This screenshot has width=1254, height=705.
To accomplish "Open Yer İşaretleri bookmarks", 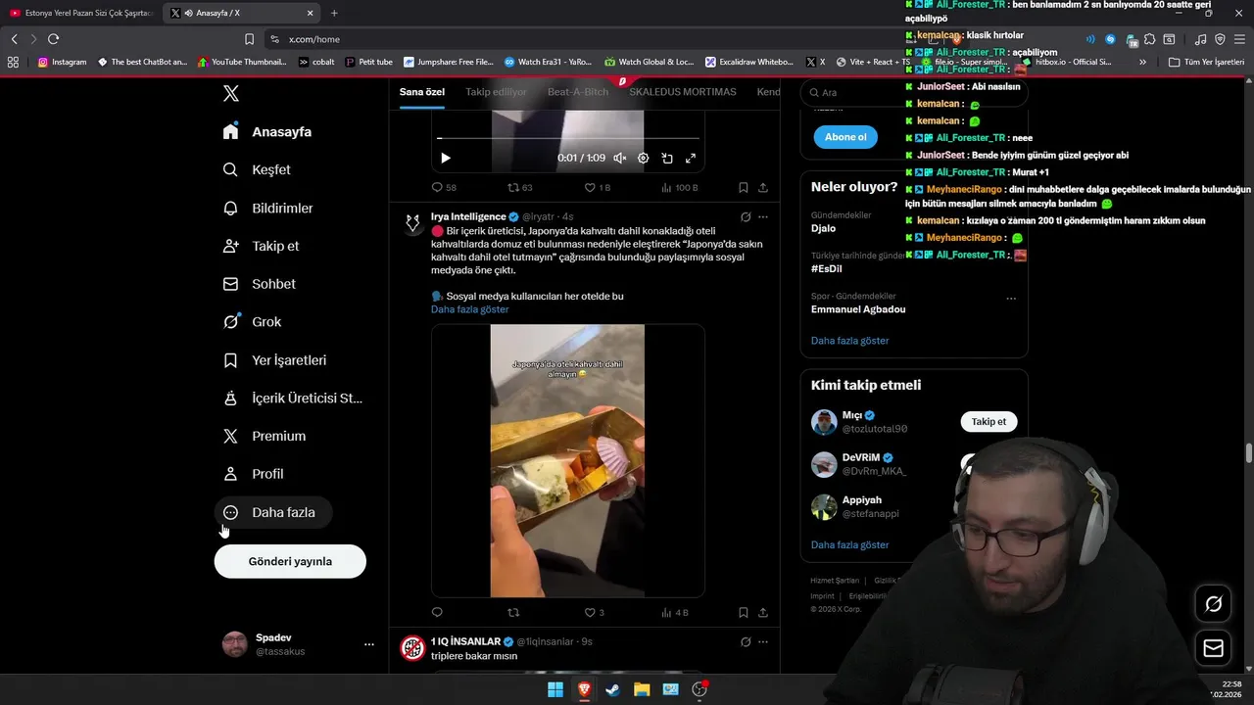I will tap(274, 360).
